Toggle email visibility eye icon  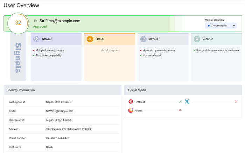click(x=36, y=21)
